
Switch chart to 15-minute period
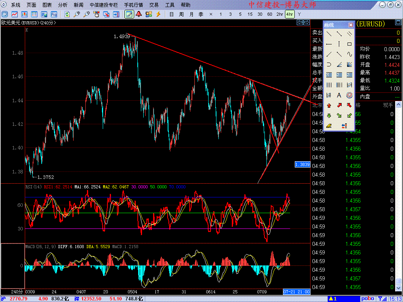pyautogui.click(x=250, y=15)
